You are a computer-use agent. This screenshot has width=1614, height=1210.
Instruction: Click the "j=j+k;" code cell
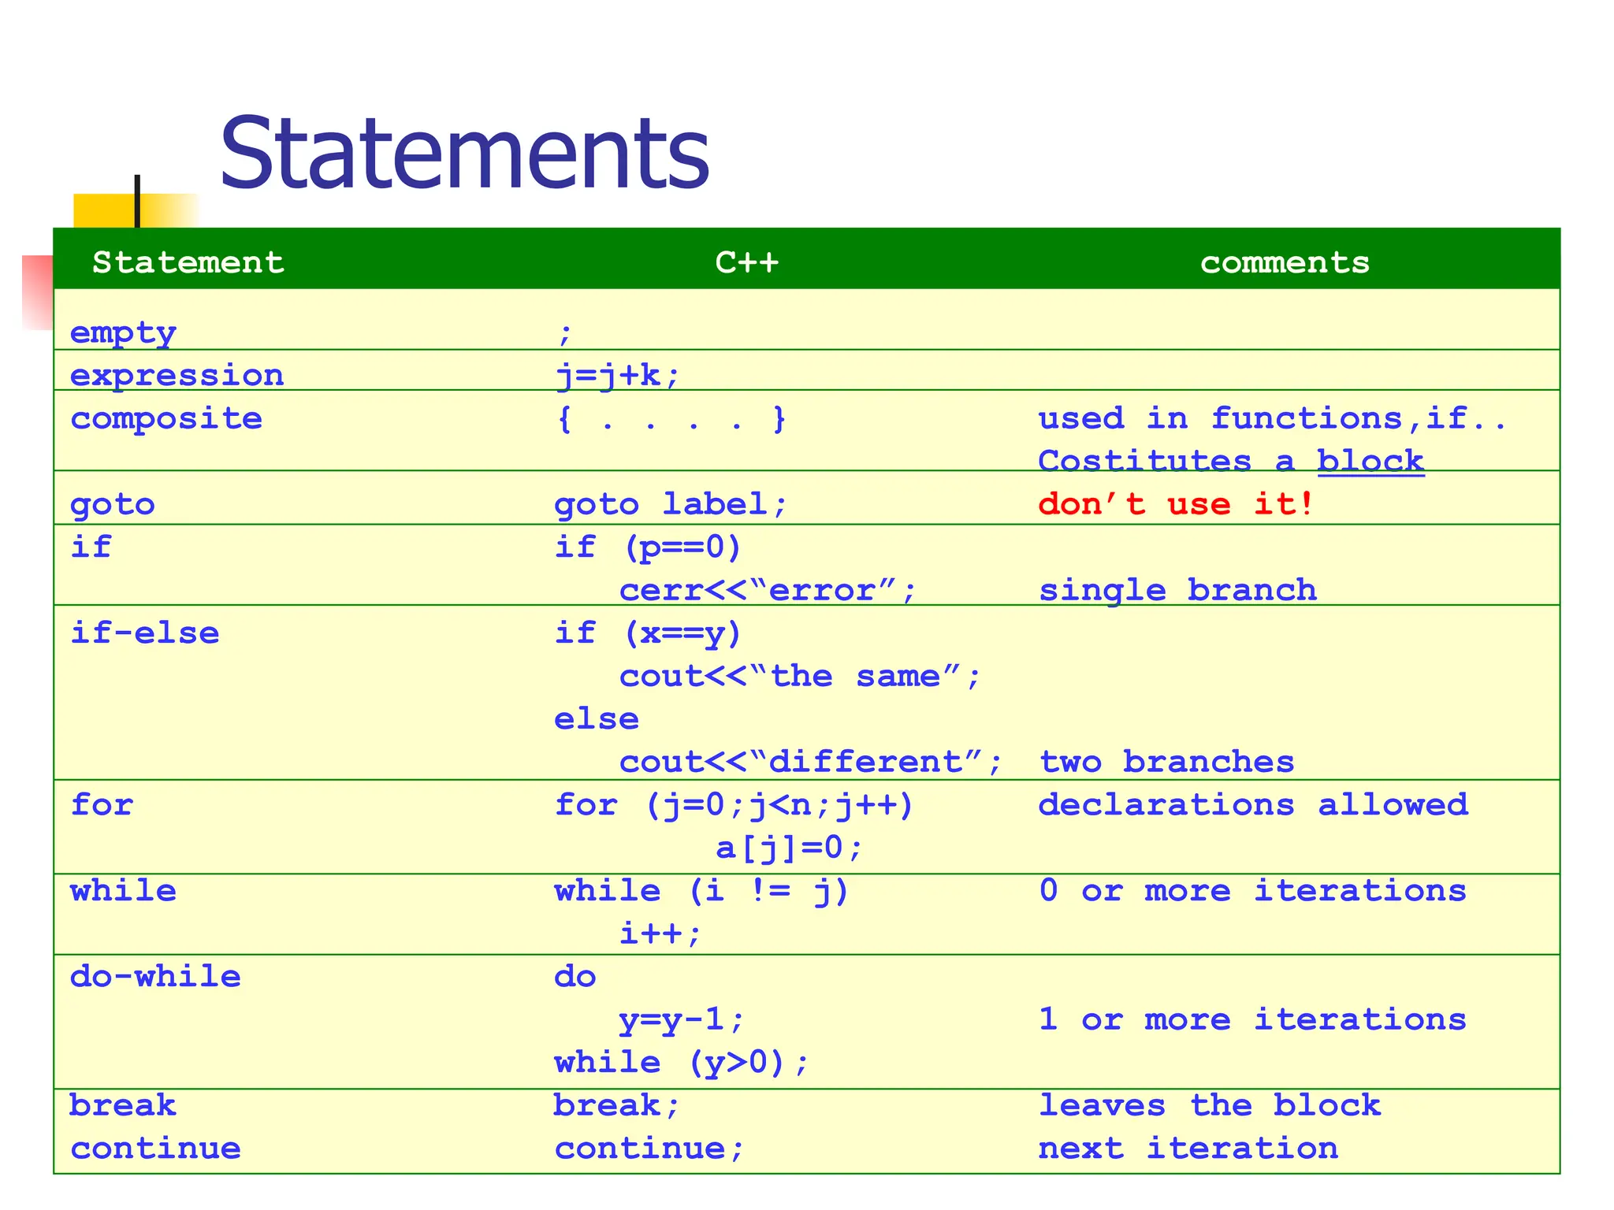click(617, 376)
